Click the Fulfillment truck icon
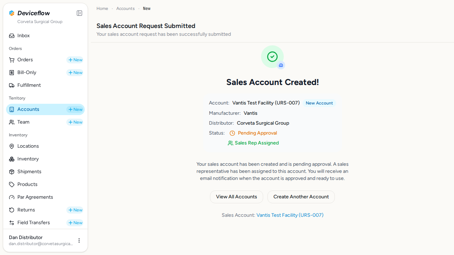 coord(12,85)
